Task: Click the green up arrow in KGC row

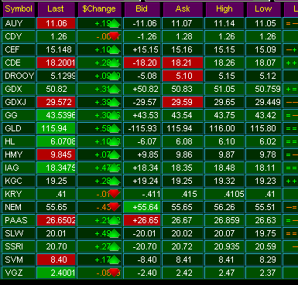Action: [115, 181]
